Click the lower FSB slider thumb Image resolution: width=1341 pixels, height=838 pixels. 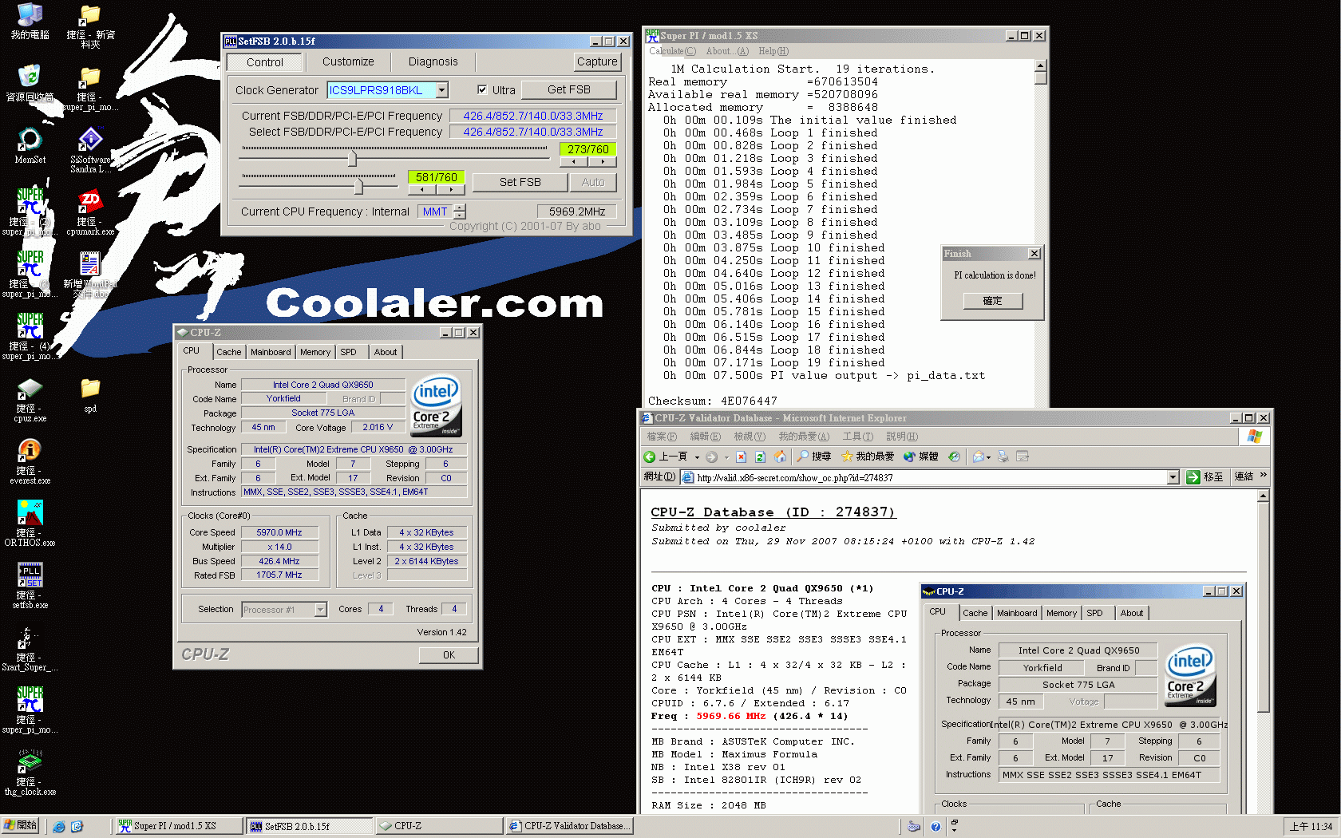(358, 186)
